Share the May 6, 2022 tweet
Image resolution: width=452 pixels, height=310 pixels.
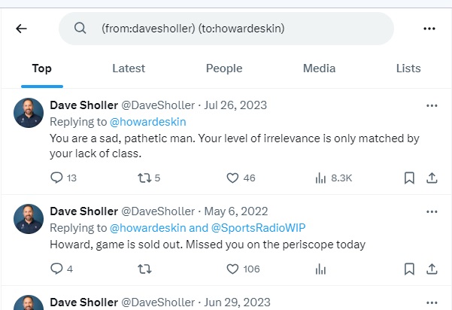[432, 269]
